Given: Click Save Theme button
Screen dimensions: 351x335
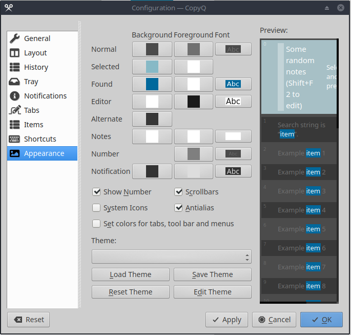Looking at the screenshot, I should pyautogui.click(x=213, y=274).
